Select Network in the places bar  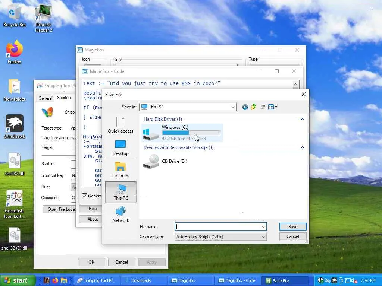pyautogui.click(x=120, y=214)
